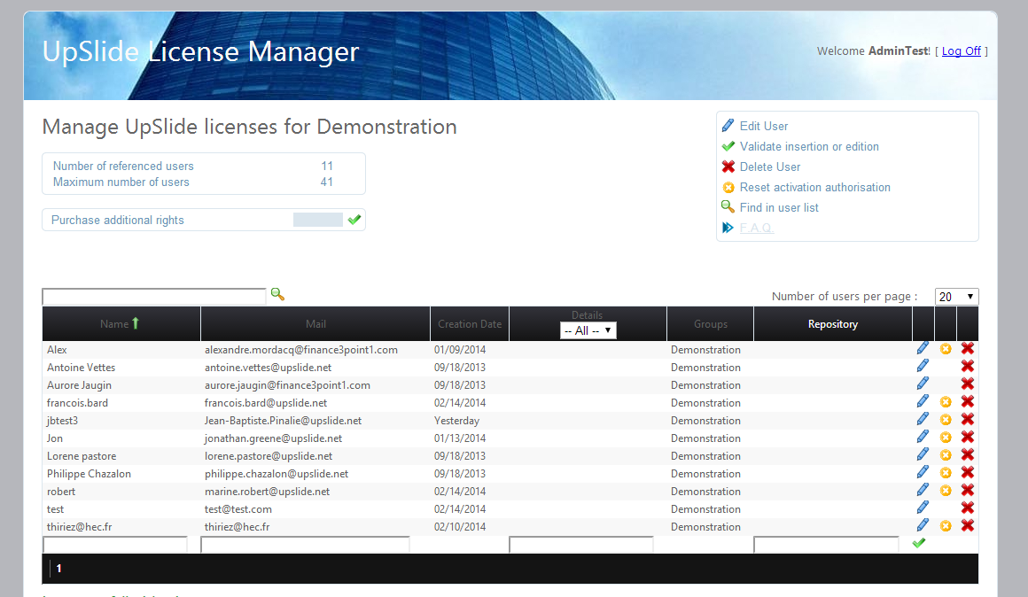Screen dimensions: 1028x597
Task: Validate new user insertion checkmark
Action: coord(919,543)
